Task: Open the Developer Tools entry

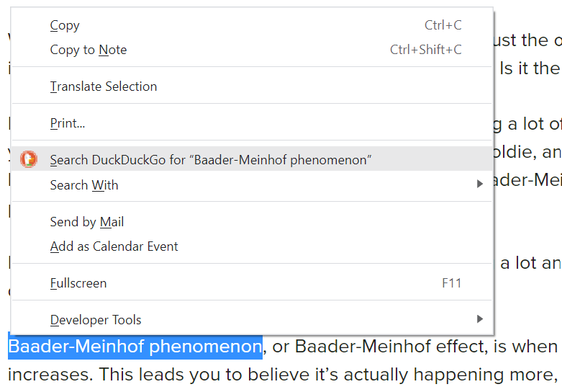Action: coord(252,320)
